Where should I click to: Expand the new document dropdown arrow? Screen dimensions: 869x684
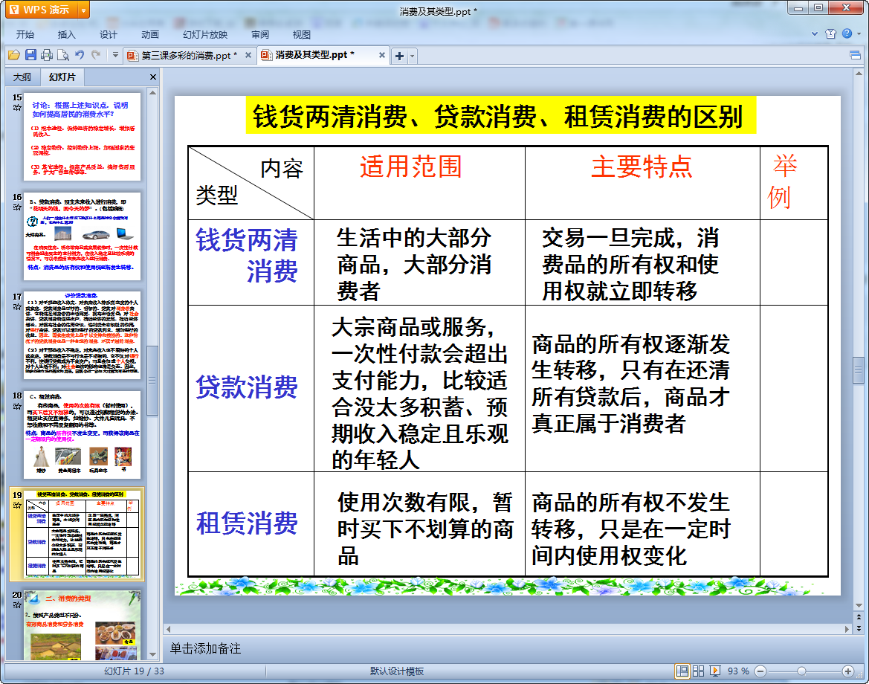[412, 56]
